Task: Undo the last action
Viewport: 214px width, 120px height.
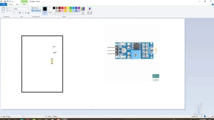Action: pos(7,1)
